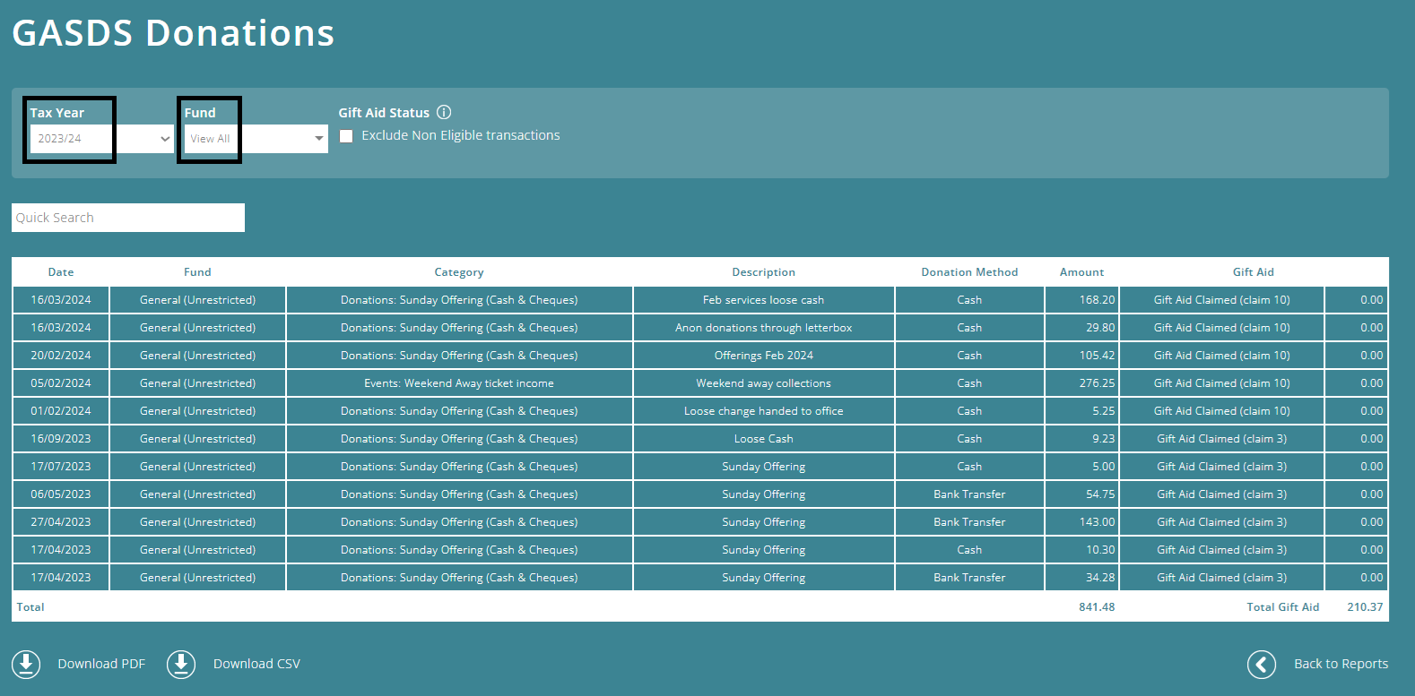
Task: Select 'Anon donations through letterbox' cell
Action: pos(763,328)
